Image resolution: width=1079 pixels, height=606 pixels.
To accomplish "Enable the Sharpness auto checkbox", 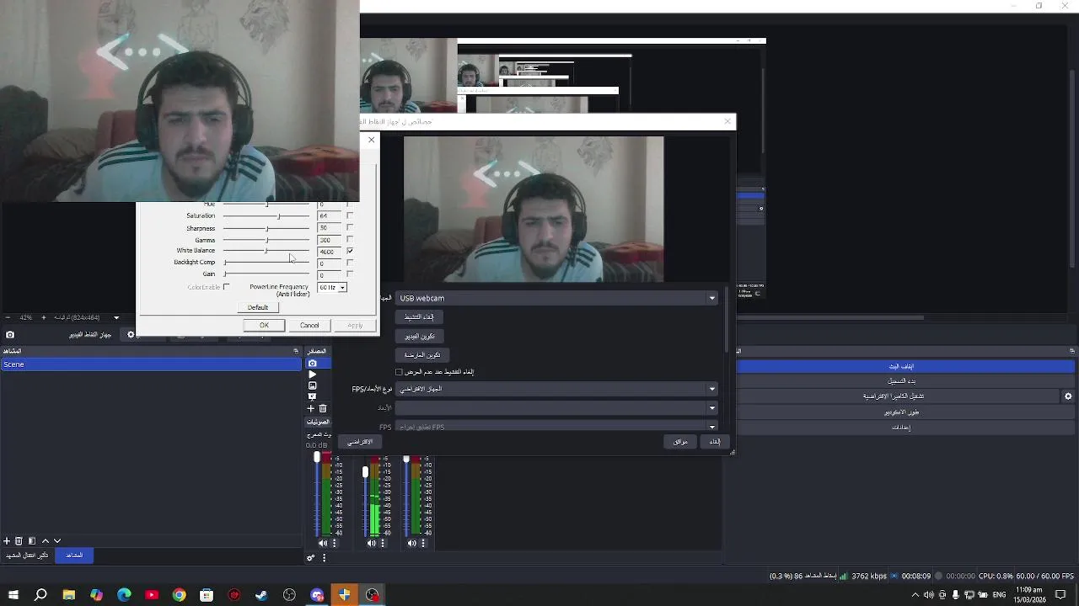I will pyautogui.click(x=350, y=227).
